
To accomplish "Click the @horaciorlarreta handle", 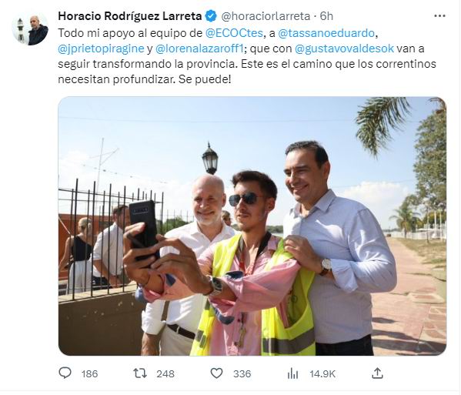I will pyautogui.click(x=266, y=16).
